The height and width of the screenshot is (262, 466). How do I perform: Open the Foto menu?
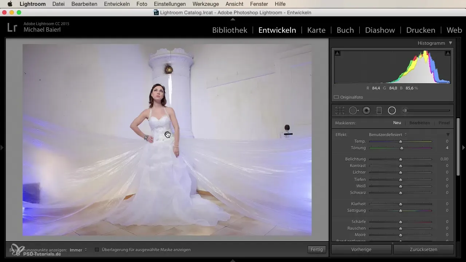(x=142, y=4)
